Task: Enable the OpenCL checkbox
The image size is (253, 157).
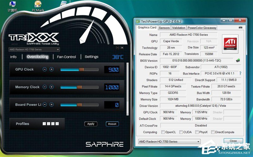Action: tap(163, 132)
